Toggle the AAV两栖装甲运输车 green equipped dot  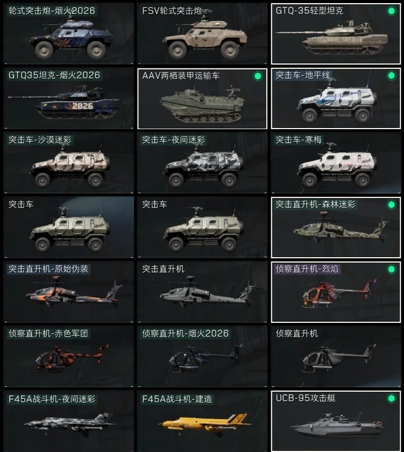point(258,76)
